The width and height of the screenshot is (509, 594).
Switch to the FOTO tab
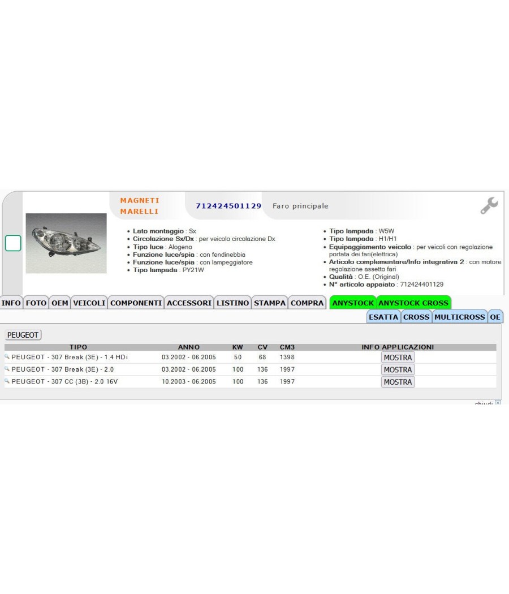36,303
